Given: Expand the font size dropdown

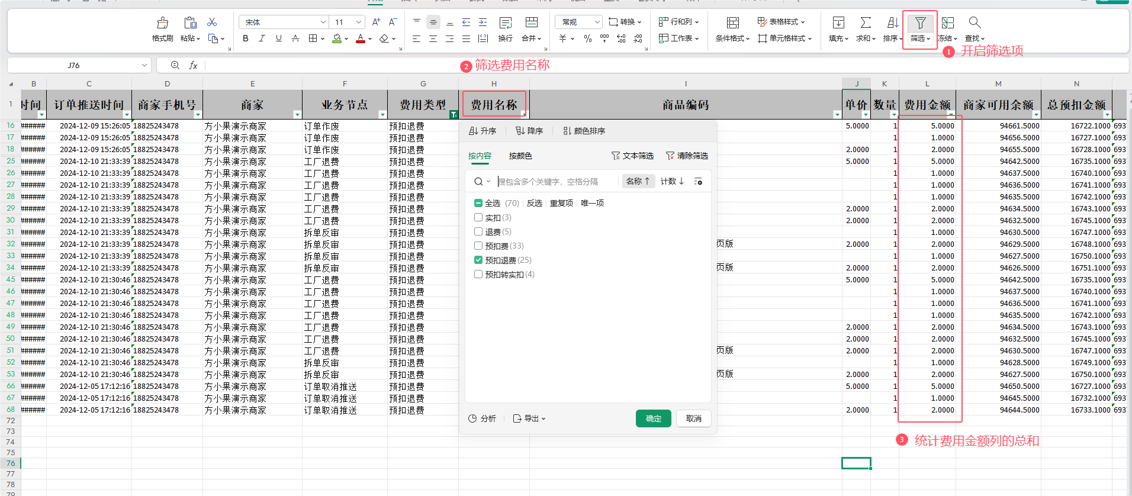Looking at the screenshot, I should click(359, 22).
